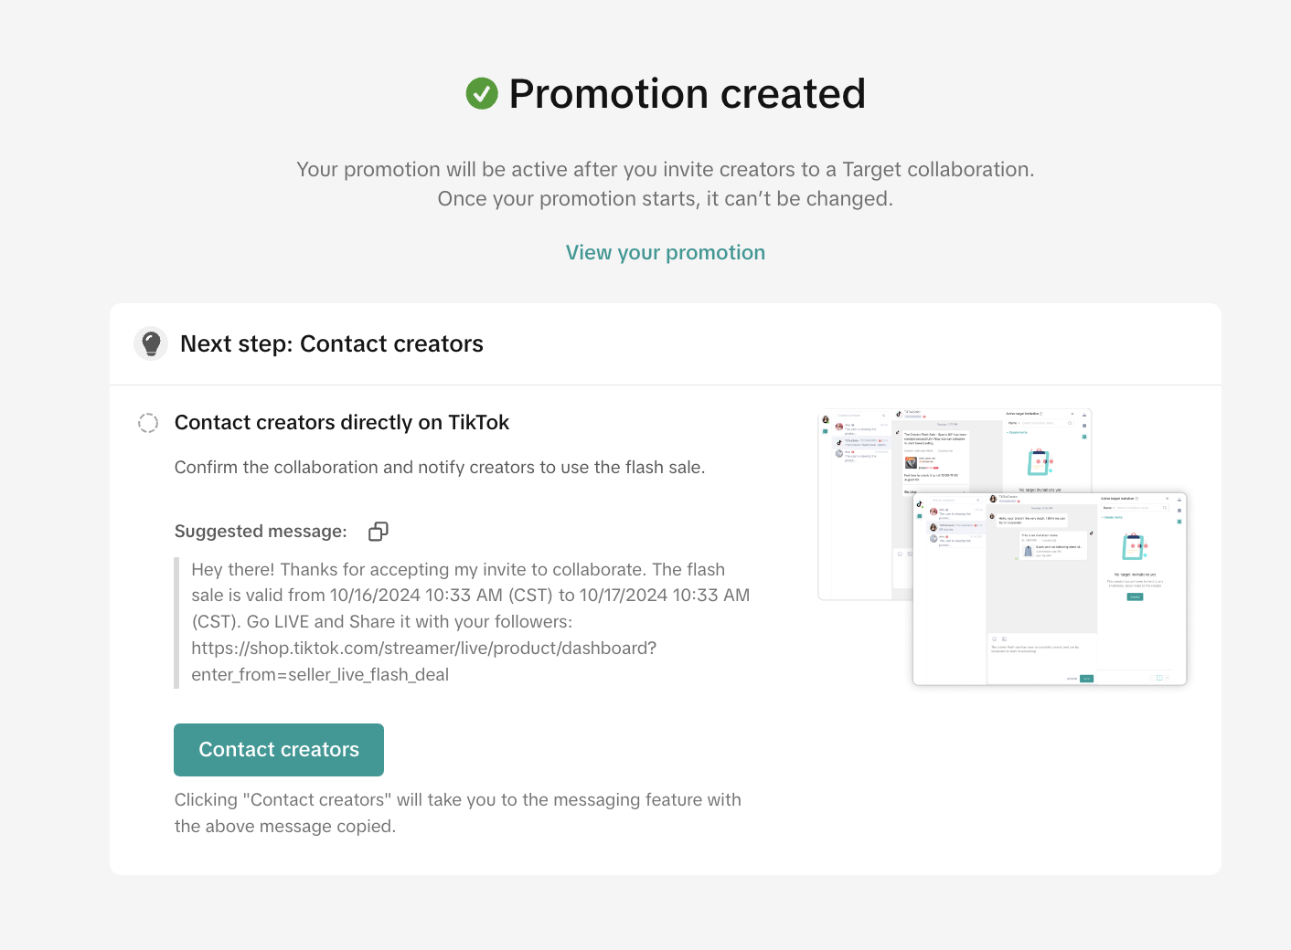Click clipboard illustration in front preview window
Image resolution: width=1291 pixels, height=950 pixels.
click(x=1134, y=546)
